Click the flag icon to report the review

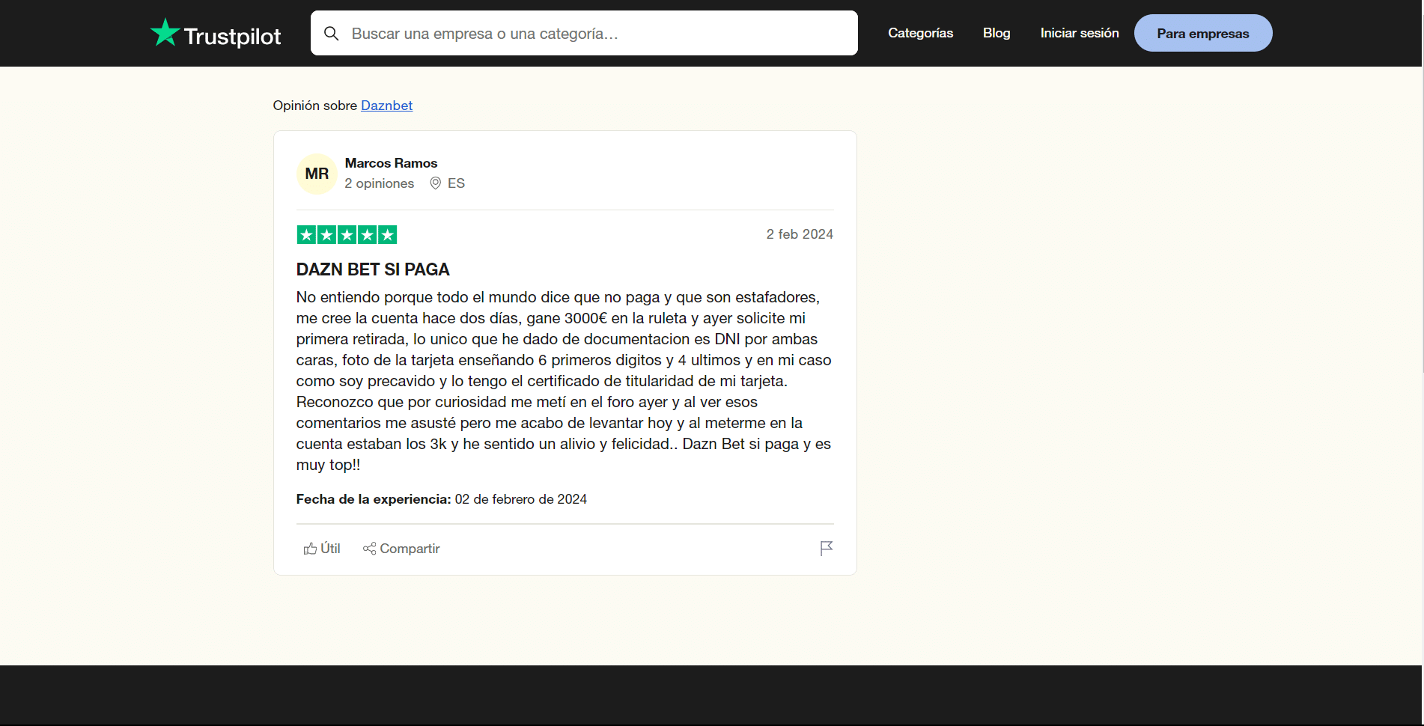point(826,548)
